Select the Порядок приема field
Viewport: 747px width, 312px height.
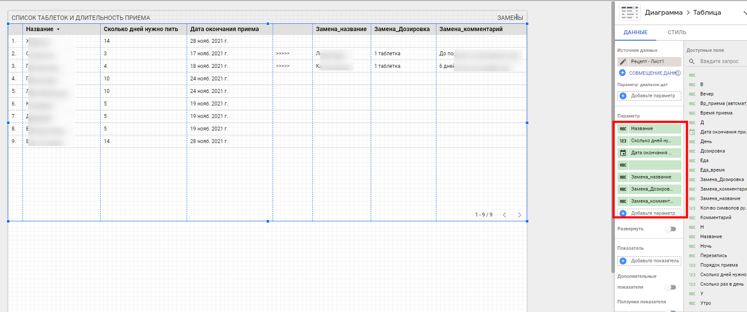click(x=719, y=265)
